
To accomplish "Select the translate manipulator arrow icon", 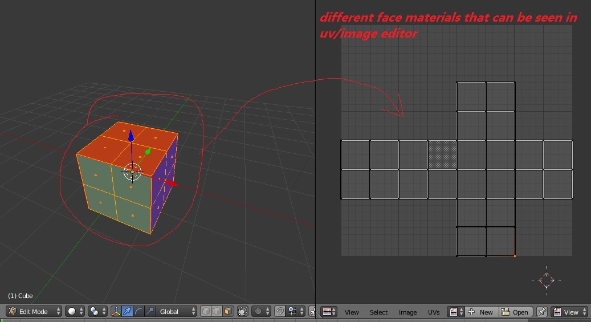I will [127, 312].
